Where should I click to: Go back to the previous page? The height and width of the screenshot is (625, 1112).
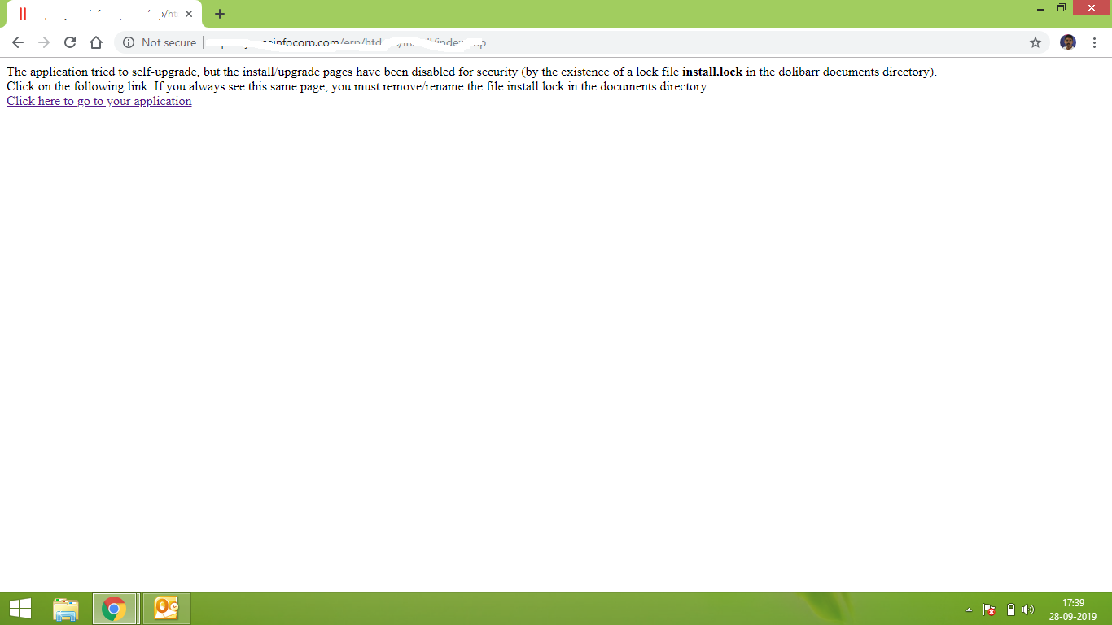tap(18, 42)
